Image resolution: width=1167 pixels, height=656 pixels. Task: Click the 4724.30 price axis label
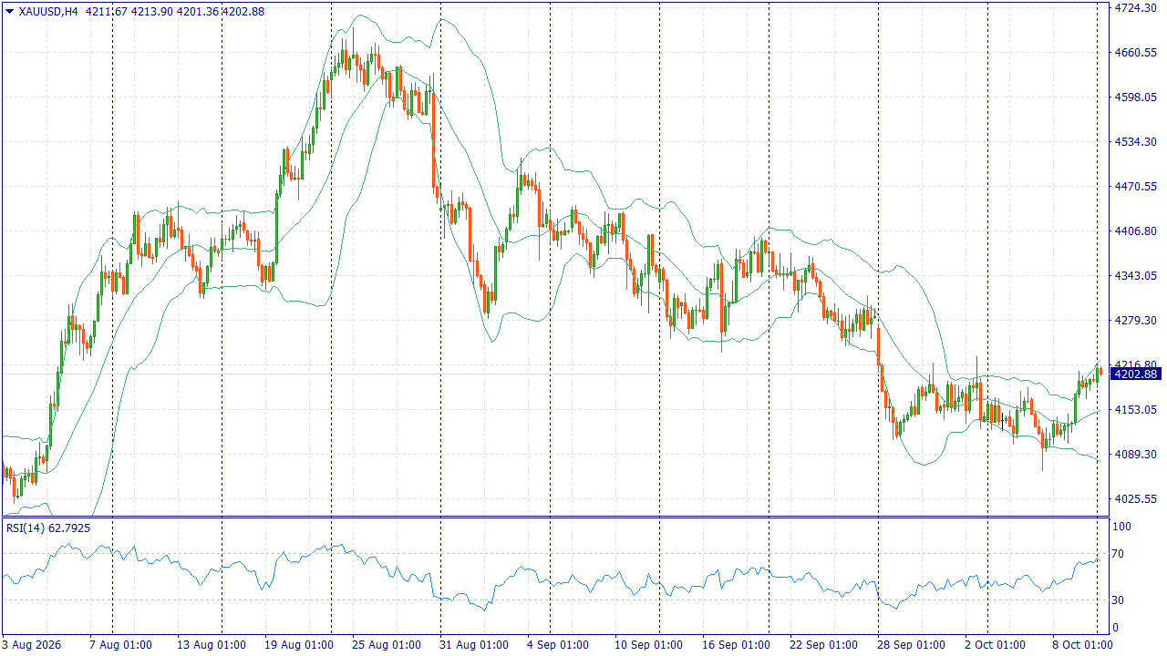[x=1135, y=7]
